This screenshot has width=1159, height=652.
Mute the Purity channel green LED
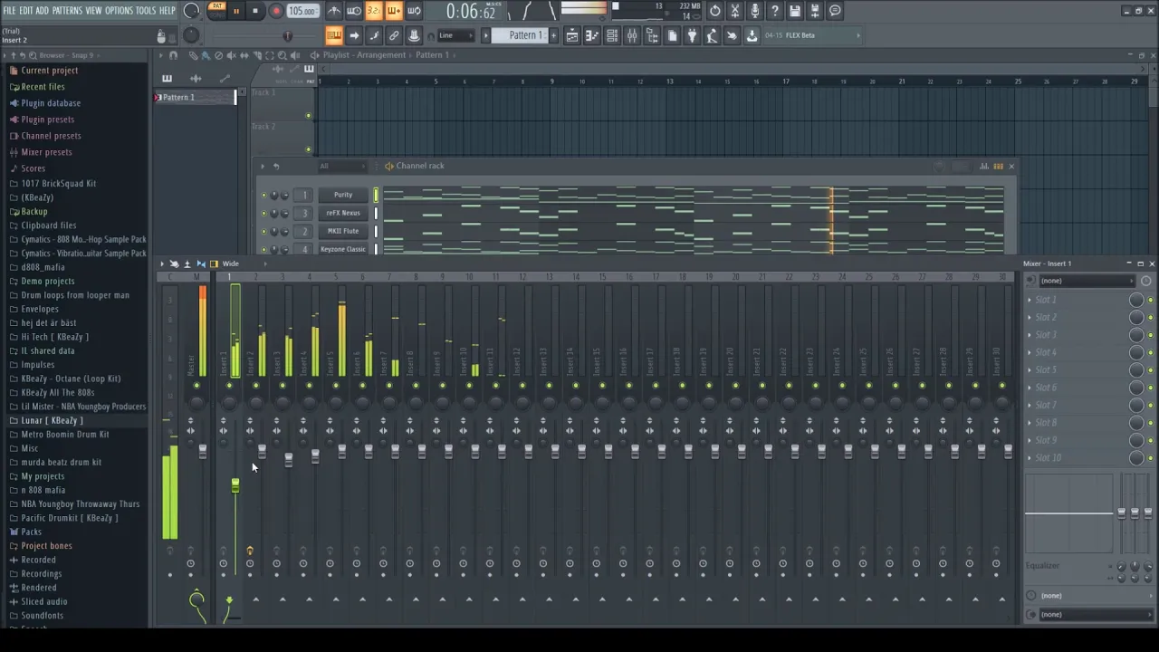pos(264,196)
